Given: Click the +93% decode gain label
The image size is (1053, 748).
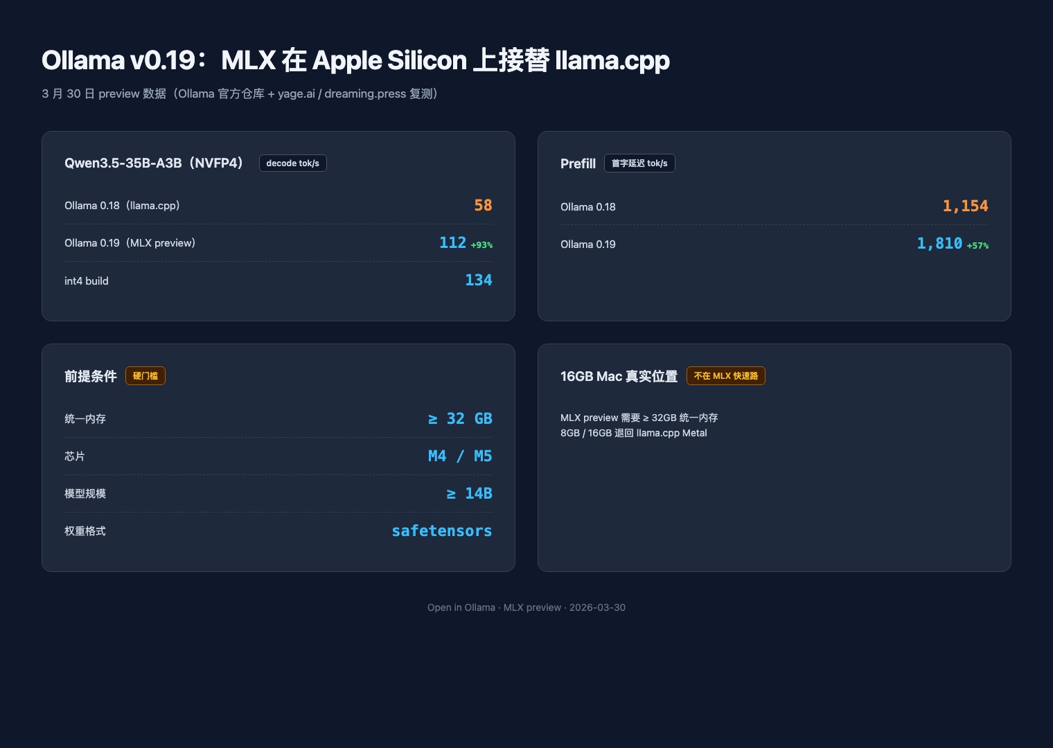Looking at the screenshot, I should (x=481, y=245).
